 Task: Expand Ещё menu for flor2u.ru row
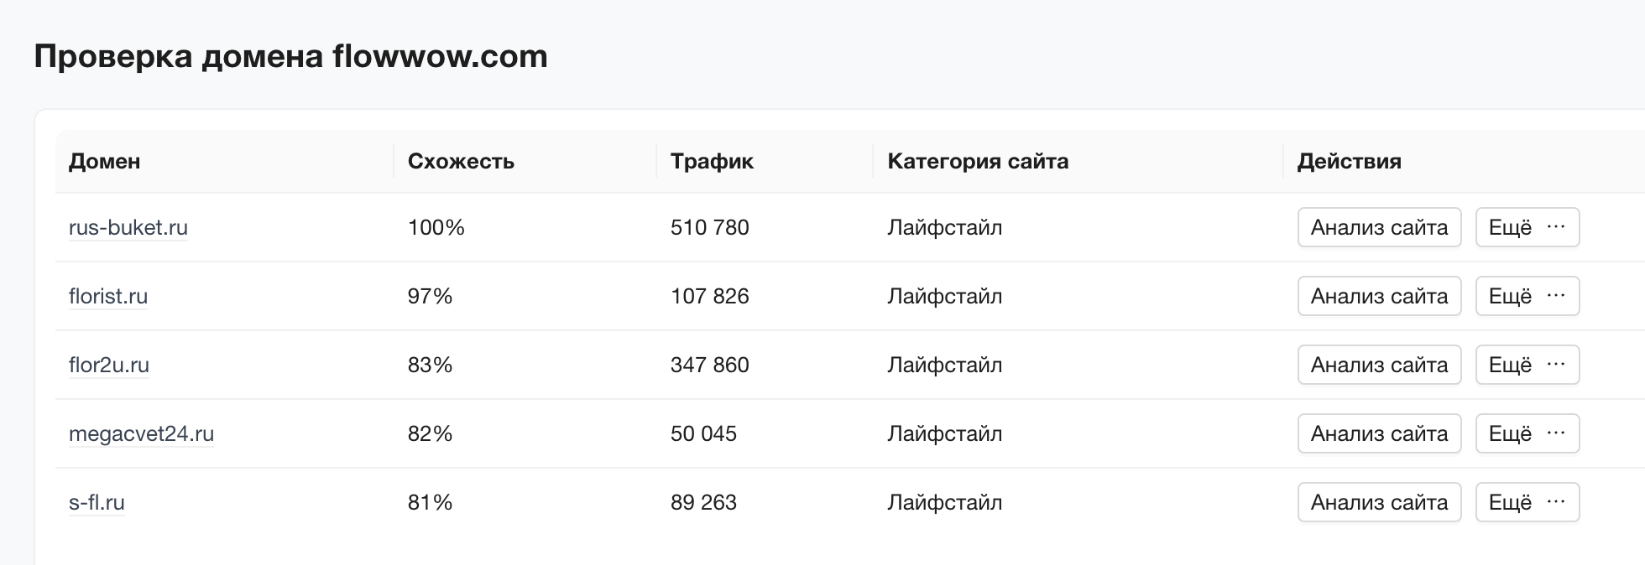pyautogui.click(x=1527, y=365)
